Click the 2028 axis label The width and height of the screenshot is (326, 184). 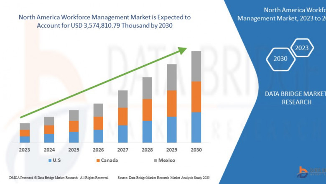(x=147, y=150)
